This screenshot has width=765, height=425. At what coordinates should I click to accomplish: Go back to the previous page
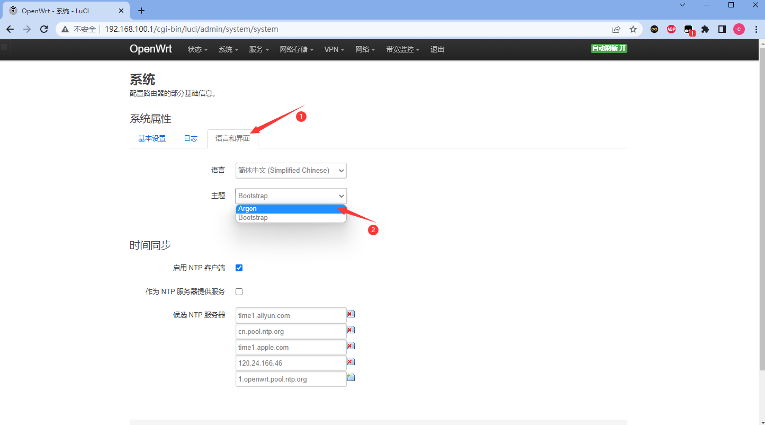10,29
